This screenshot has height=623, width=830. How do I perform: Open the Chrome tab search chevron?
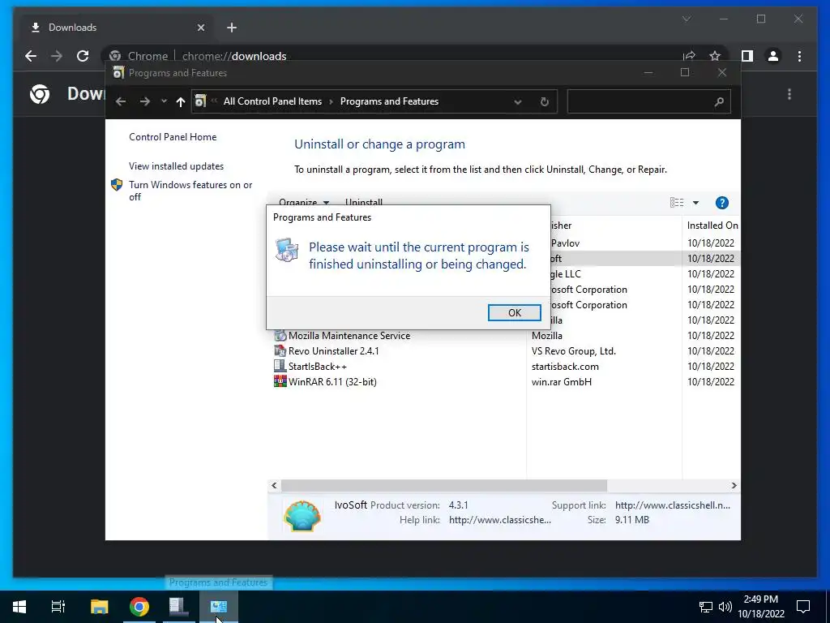tap(687, 19)
